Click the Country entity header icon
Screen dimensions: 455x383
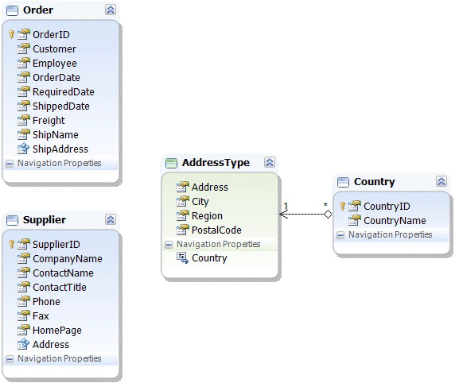[x=343, y=182]
